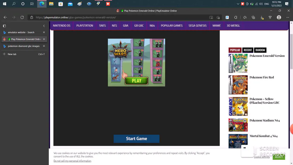Go forward in browser

pos(14,17)
